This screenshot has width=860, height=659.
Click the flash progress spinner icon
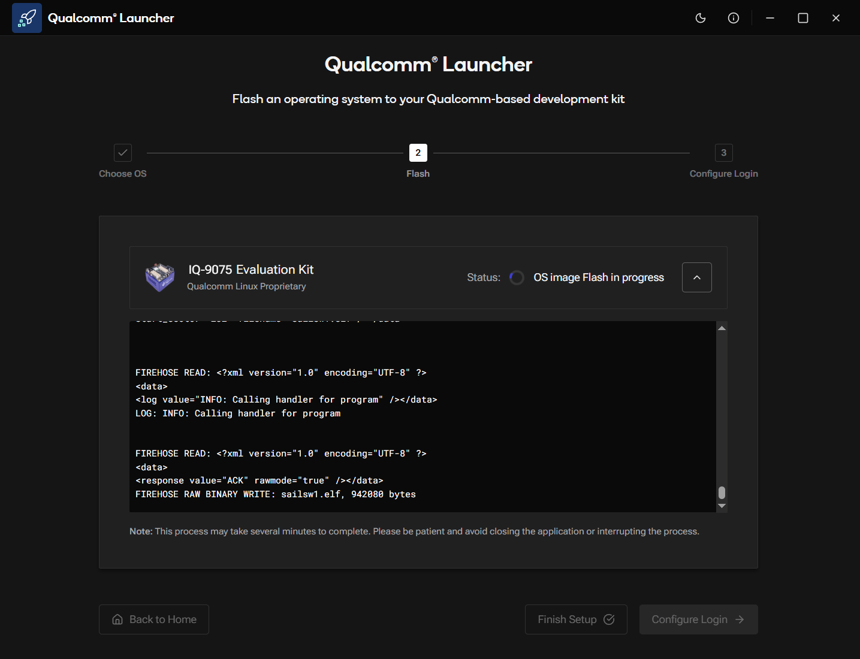pos(517,277)
